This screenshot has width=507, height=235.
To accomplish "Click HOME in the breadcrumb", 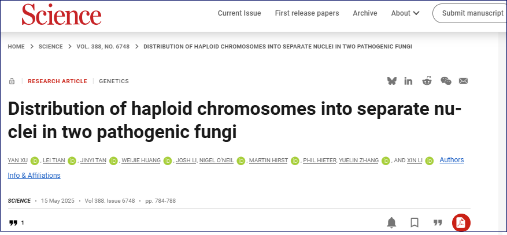I will [x=16, y=47].
